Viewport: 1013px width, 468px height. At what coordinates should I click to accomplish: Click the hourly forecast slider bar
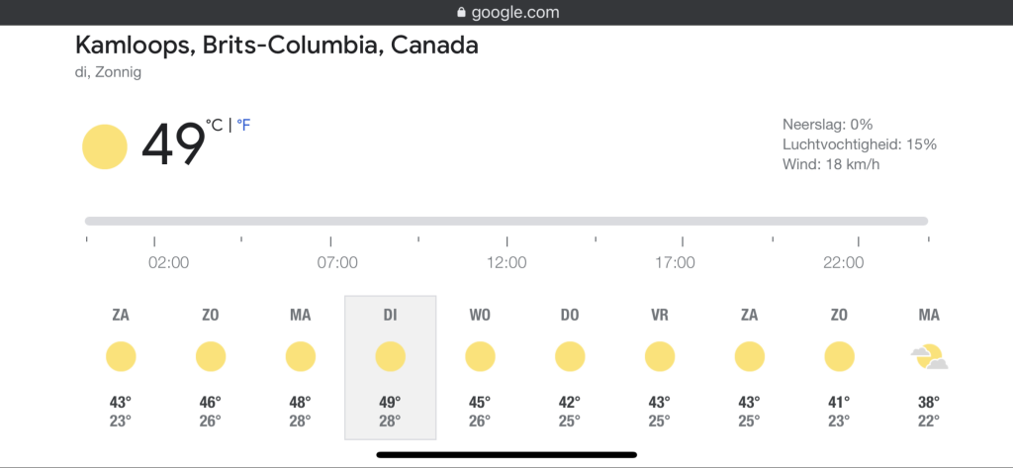tap(506, 221)
